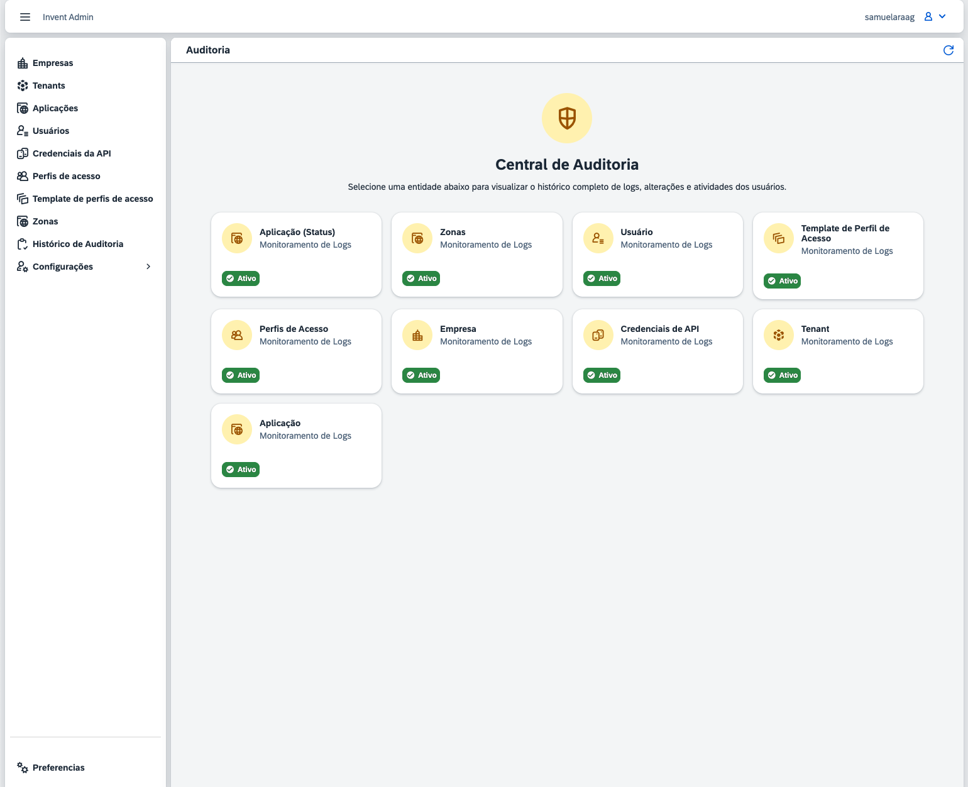This screenshot has width=968, height=787.
Task: Expand the Configurações submenu chevron
Action: (x=148, y=267)
